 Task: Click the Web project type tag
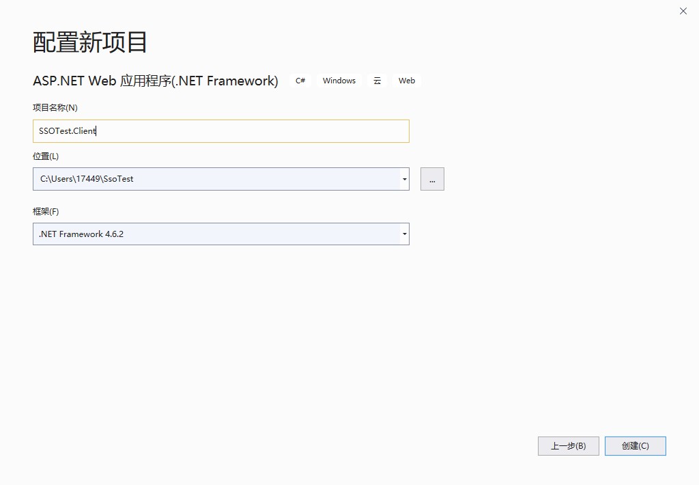(407, 81)
